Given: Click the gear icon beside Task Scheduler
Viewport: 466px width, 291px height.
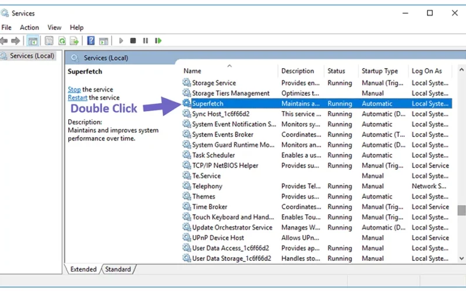Looking at the screenshot, I should pyautogui.click(x=186, y=155).
